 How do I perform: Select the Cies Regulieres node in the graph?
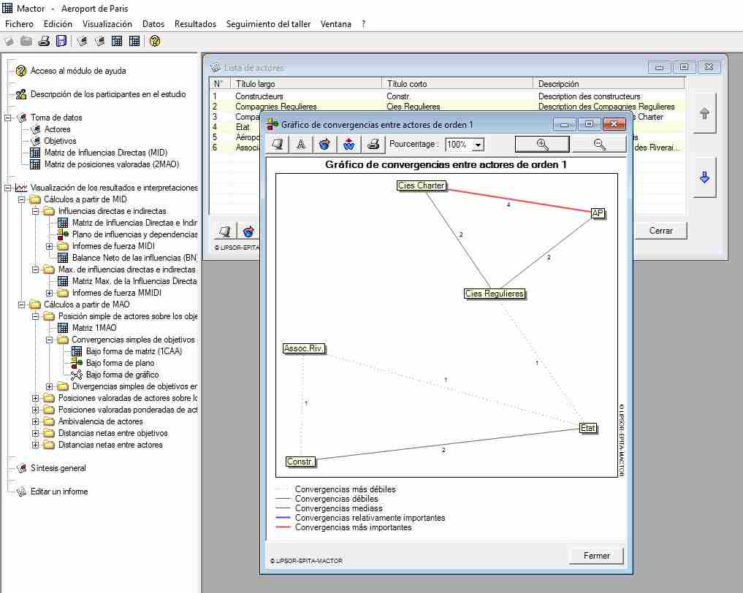click(494, 294)
